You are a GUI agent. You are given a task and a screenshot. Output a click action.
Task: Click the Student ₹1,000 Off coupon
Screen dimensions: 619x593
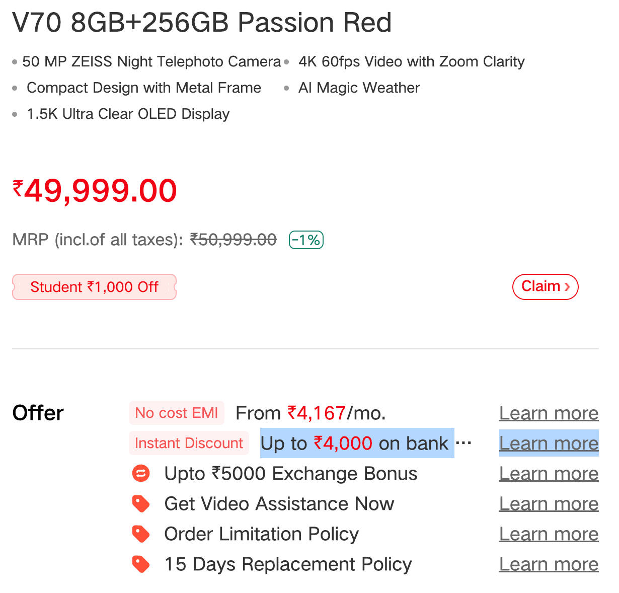[94, 287]
